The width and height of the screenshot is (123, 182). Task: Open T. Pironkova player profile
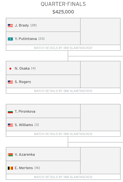25,112
